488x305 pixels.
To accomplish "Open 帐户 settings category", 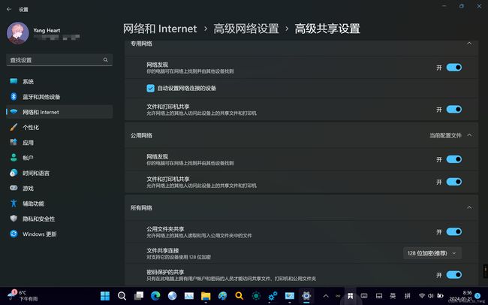I will click(x=59, y=158).
